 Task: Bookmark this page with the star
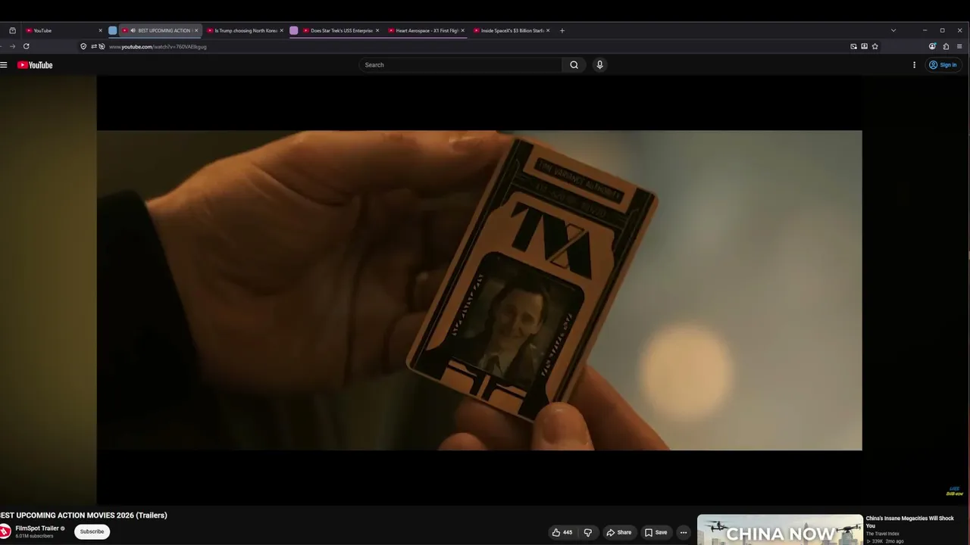[x=875, y=46]
